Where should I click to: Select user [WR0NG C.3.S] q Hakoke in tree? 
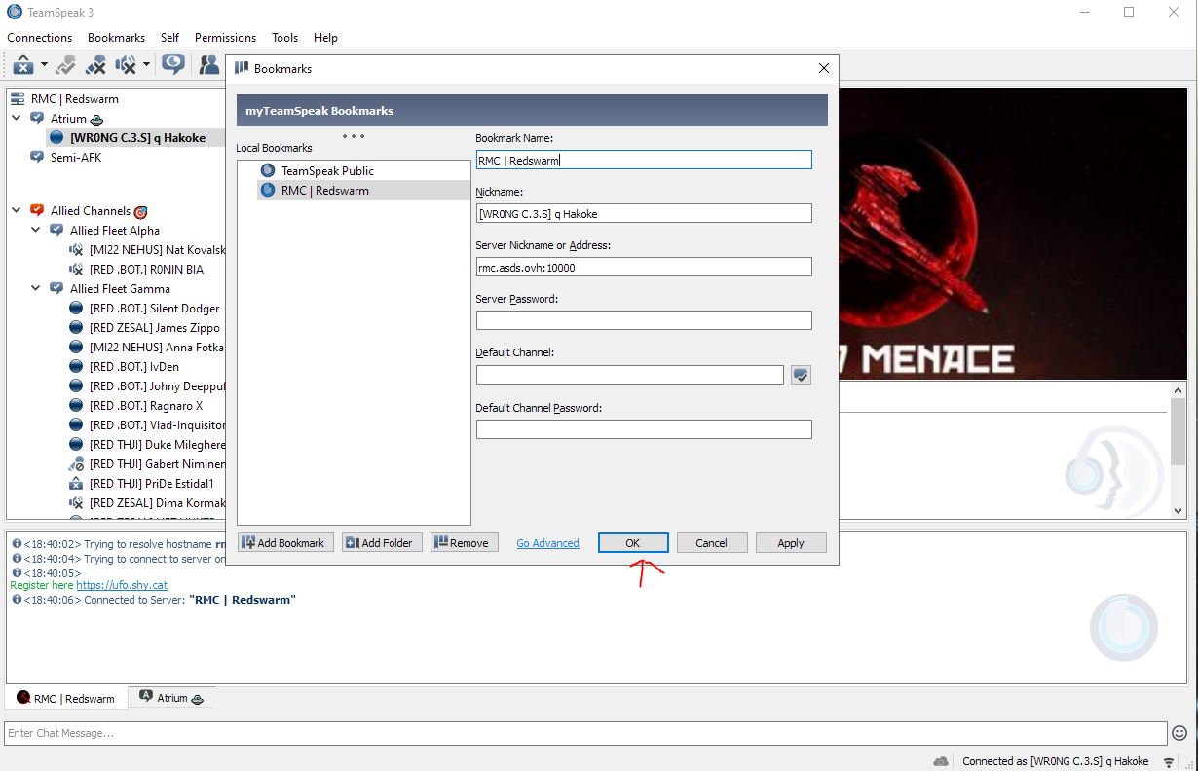point(137,137)
